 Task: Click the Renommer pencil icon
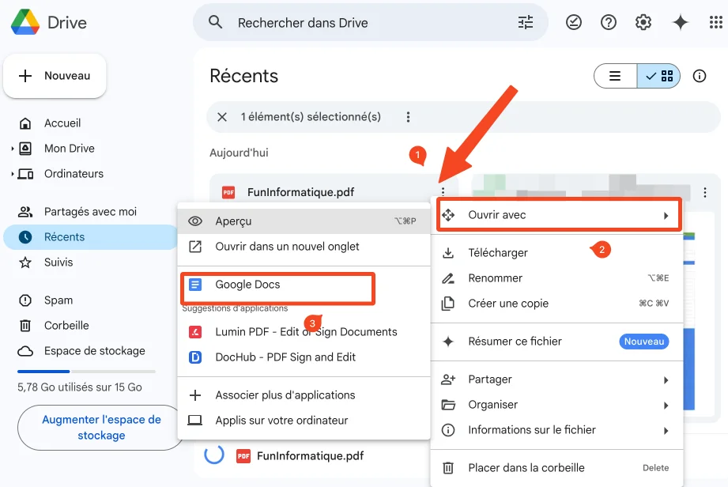[448, 278]
